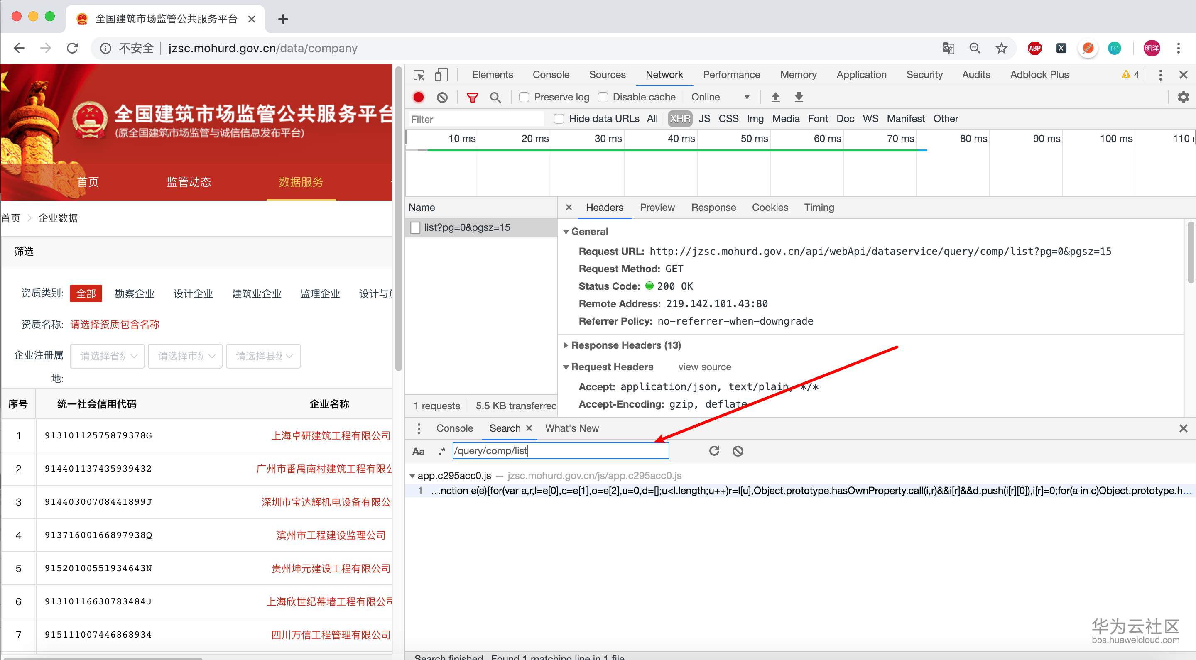This screenshot has width=1196, height=660.
Task: Toggle device toolbar icon
Action: click(x=441, y=75)
